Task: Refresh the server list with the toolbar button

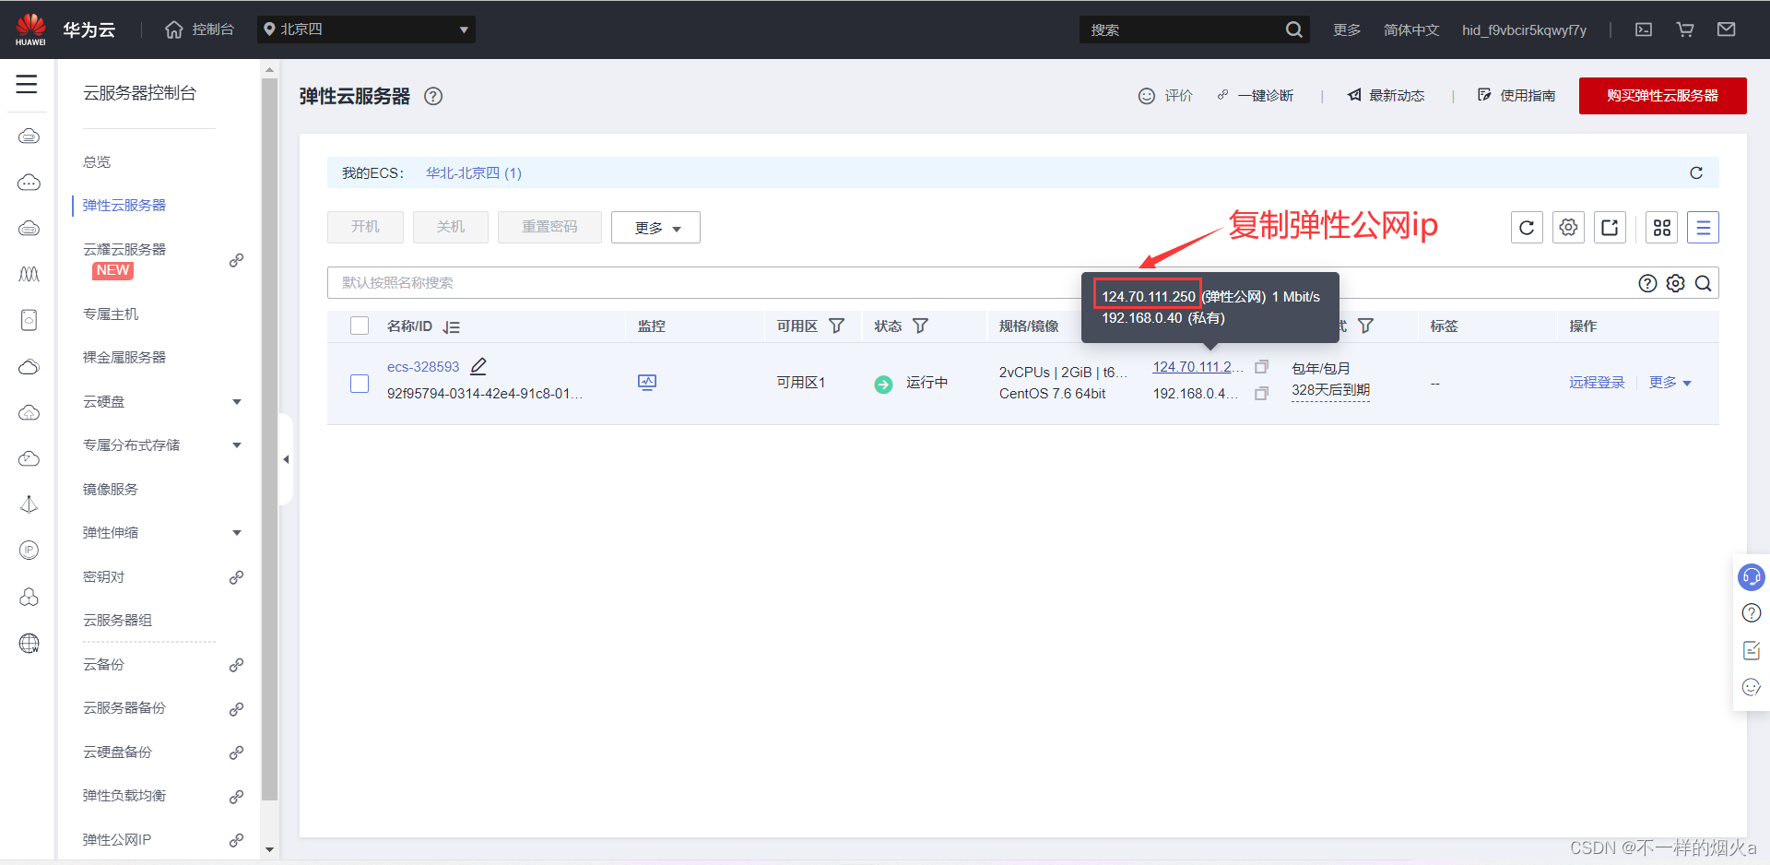Action: pos(1527,228)
